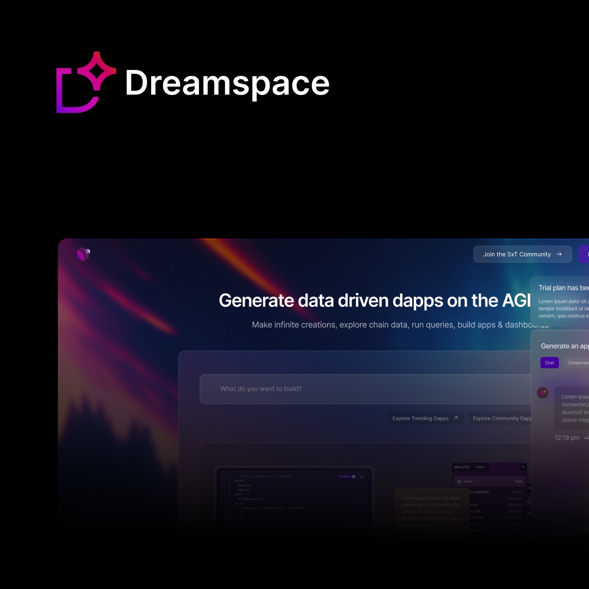Click the Name column header
Screen dimensions: 589x589
coord(468,481)
